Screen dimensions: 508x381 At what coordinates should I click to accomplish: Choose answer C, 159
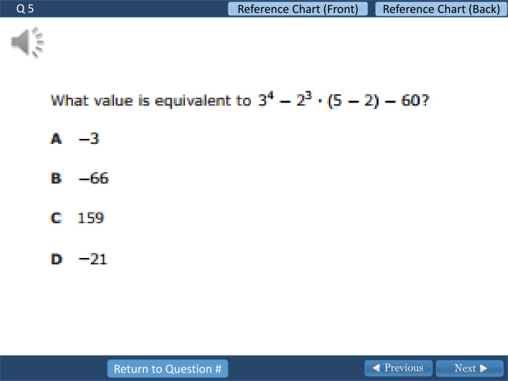click(77, 218)
